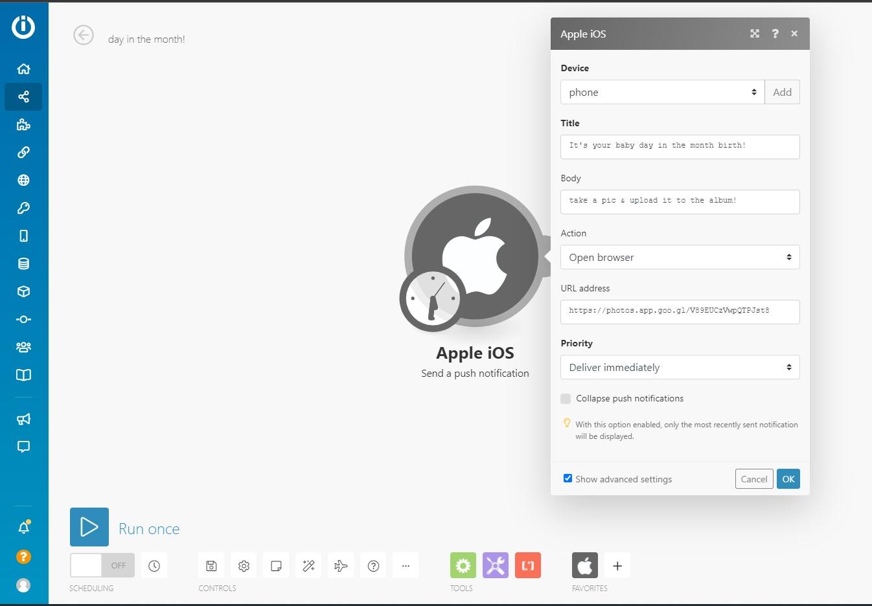Open Teams people icon in sidebar
Screen dimensions: 872x606
23,347
